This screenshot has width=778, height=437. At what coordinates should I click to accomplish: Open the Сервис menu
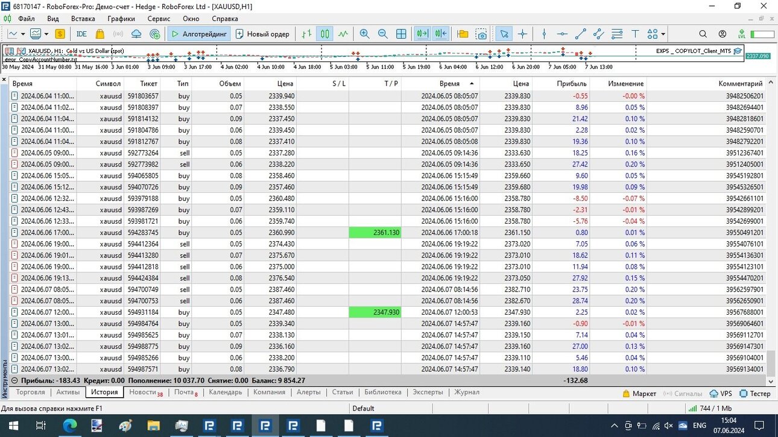(159, 19)
